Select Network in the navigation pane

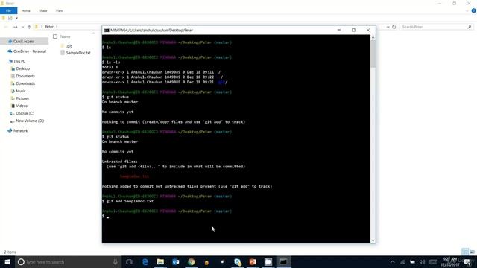[x=20, y=131]
